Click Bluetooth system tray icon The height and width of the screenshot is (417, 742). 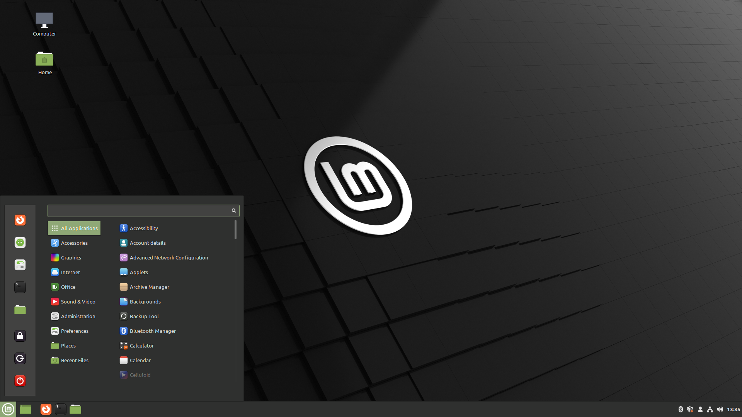point(680,409)
